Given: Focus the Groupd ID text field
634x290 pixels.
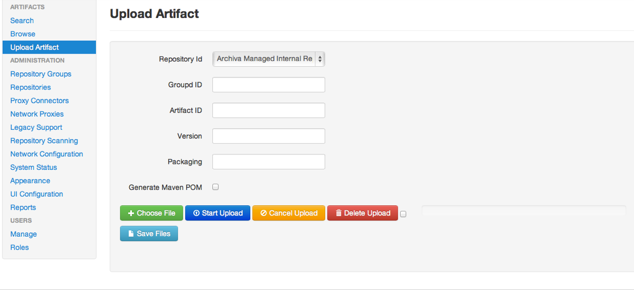Looking at the screenshot, I should [268, 85].
